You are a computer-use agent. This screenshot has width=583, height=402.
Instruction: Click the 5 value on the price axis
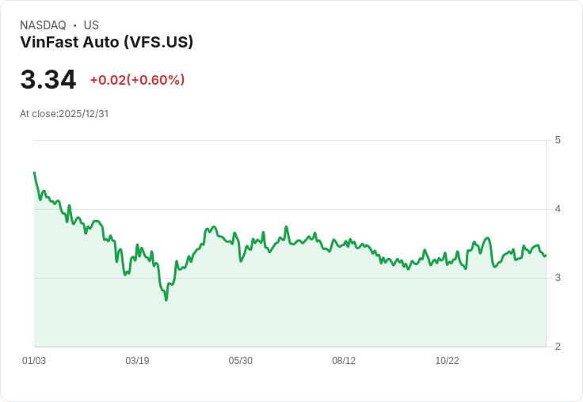pyautogui.click(x=558, y=140)
